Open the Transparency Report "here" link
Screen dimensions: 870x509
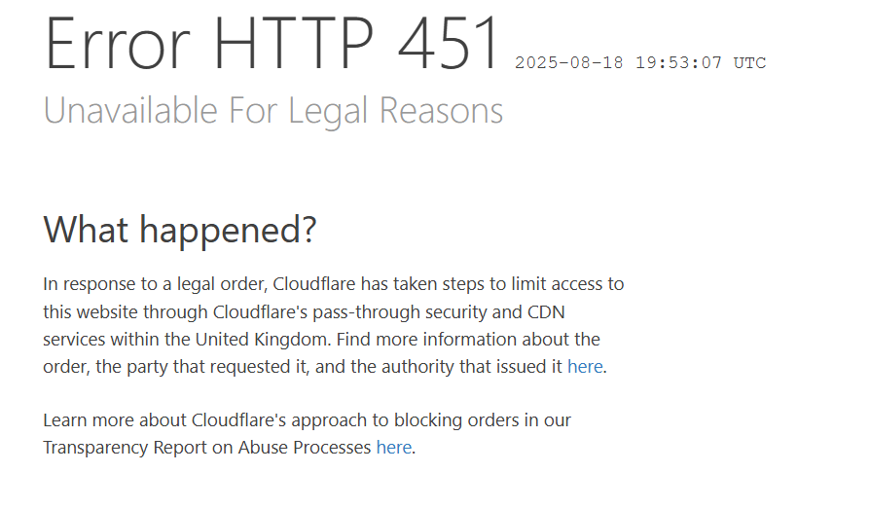tap(394, 447)
